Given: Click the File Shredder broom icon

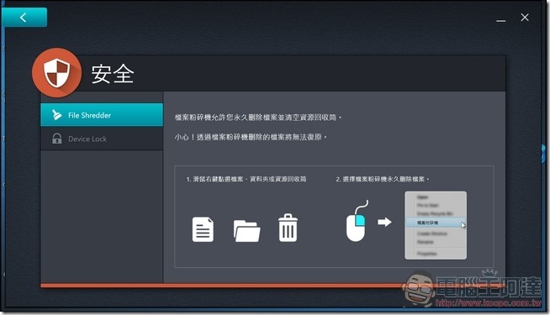Looking at the screenshot, I should (x=57, y=114).
